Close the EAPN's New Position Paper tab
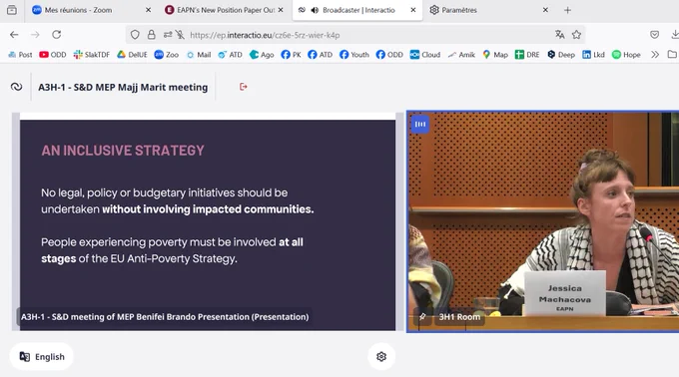Screen dimensions: 679x377 [x=281, y=10]
